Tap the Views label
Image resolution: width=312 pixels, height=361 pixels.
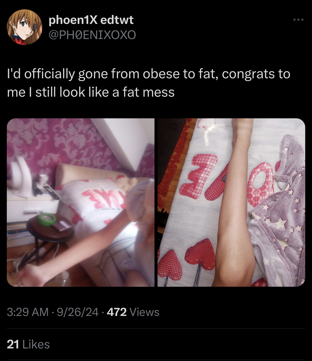[144, 312]
